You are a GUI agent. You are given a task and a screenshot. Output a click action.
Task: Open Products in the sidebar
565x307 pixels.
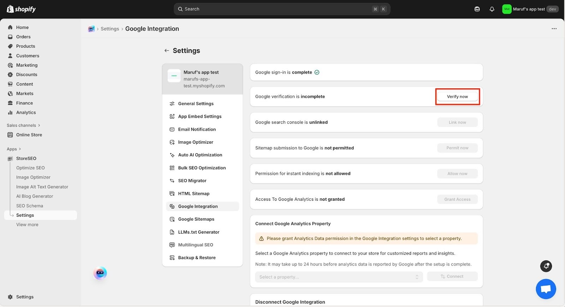(x=25, y=46)
